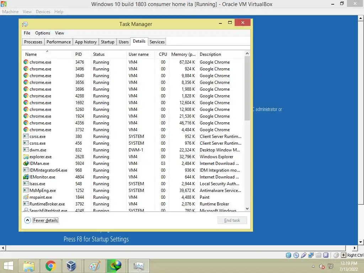Sort by the Memory column header
The image size is (364, 273).
tap(183, 54)
